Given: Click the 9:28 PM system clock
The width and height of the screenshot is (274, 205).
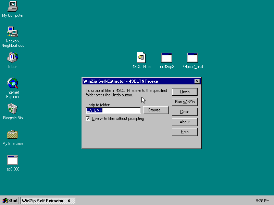Looking at the screenshot, I should point(262,201).
